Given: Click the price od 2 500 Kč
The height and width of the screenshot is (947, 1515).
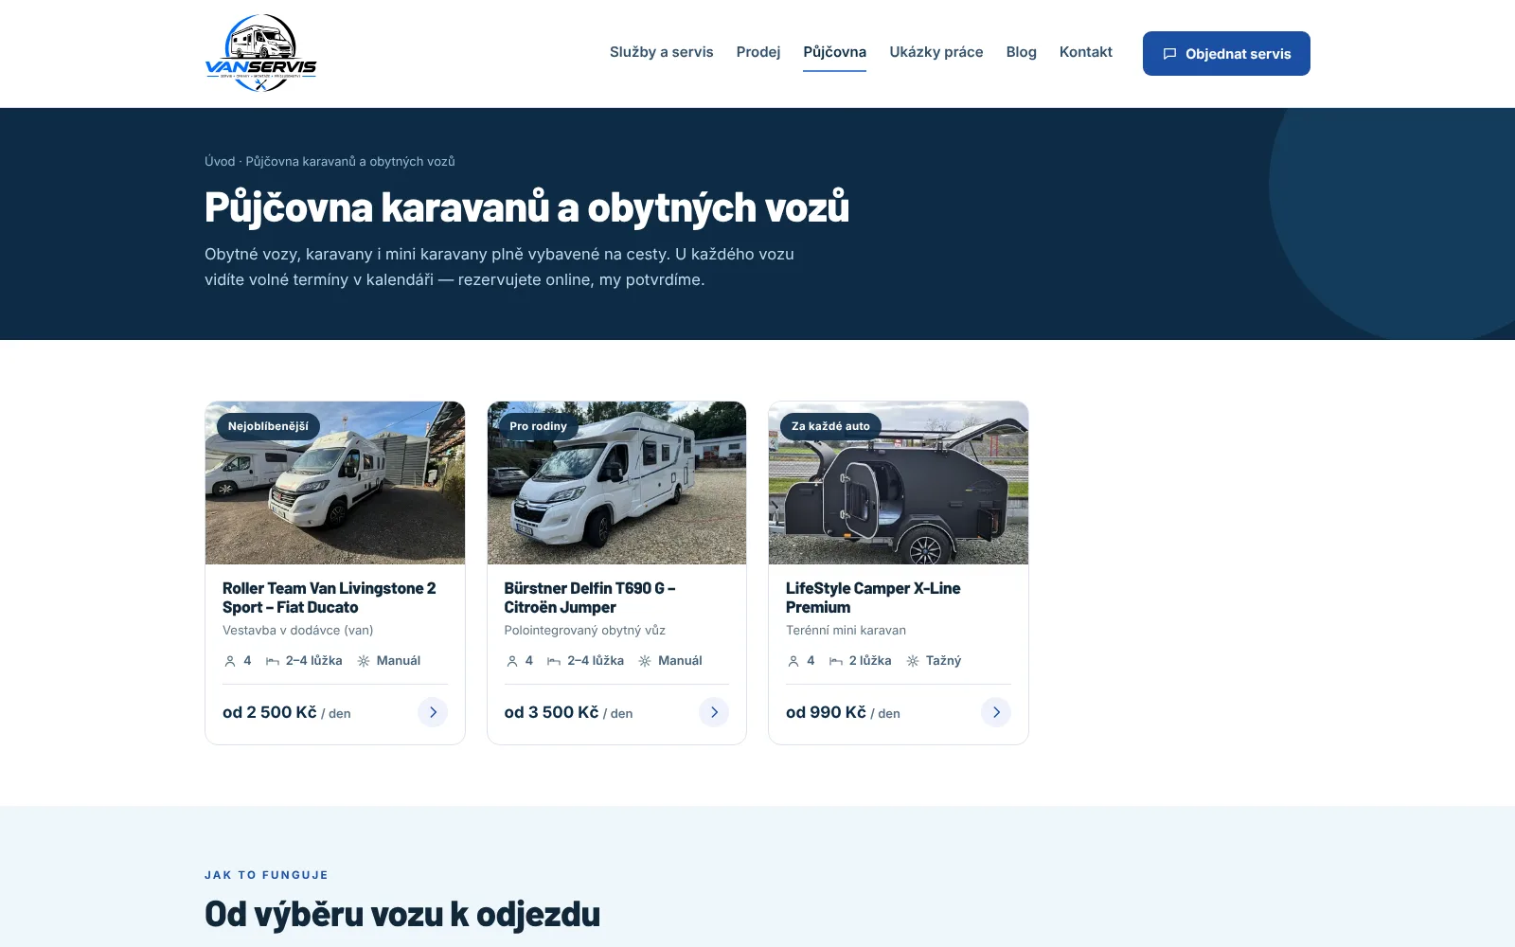Looking at the screenshot, I should tap(270, 712).
